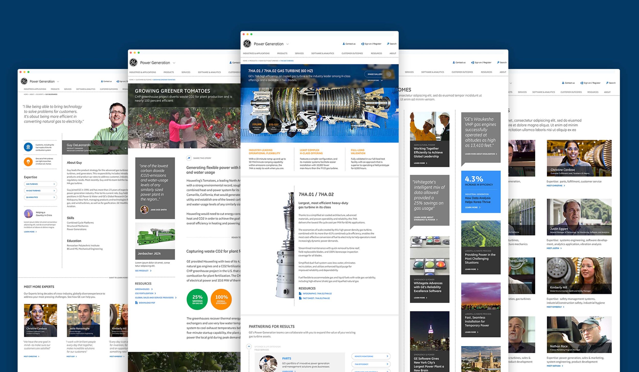
Task: Click GE Experts breadcrumb in Guy DeLeonardo window
Action: click(40, 94)
